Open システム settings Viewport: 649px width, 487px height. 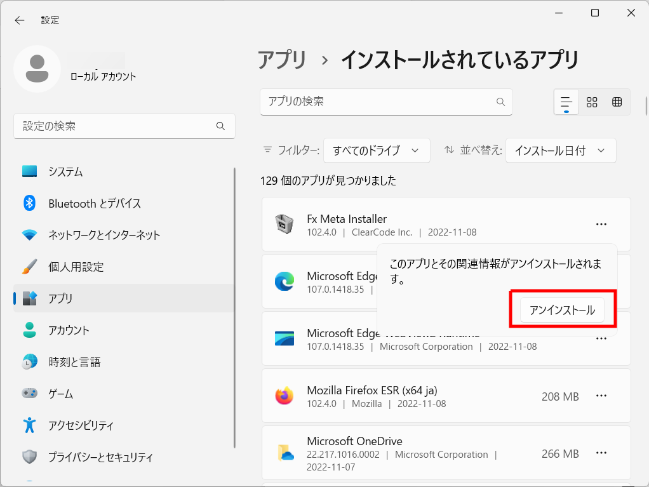pos(124,171)
